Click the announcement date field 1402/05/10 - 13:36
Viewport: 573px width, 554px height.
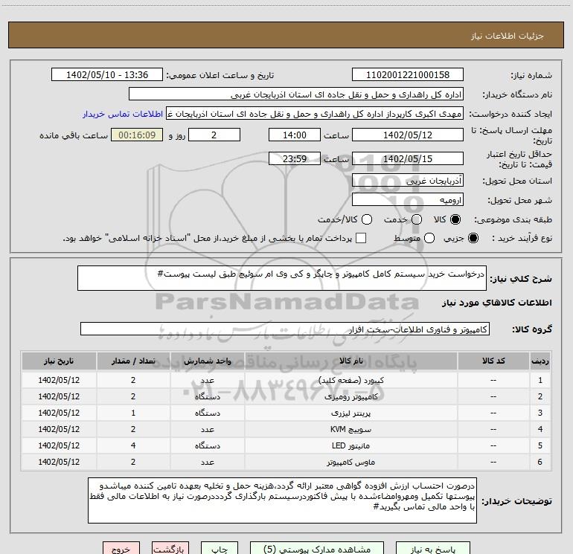click(107, 75)
